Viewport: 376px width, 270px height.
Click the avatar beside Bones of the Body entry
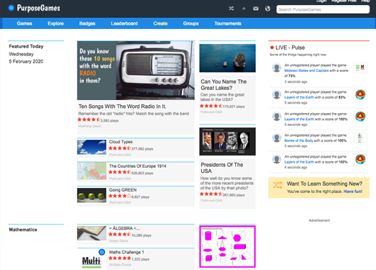pyautogui.click(x=277, y=138)
